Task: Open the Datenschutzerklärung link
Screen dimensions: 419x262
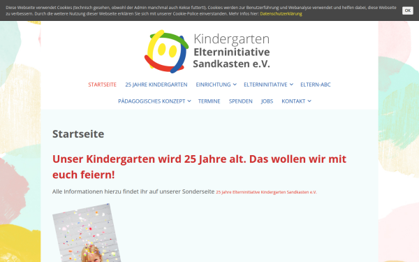Action: [x=281, y=14]
